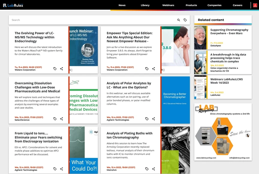Share the LC-MS/MS Endocrinology webinar
This screenshot has height=174, width=259.
pos(62,69)
